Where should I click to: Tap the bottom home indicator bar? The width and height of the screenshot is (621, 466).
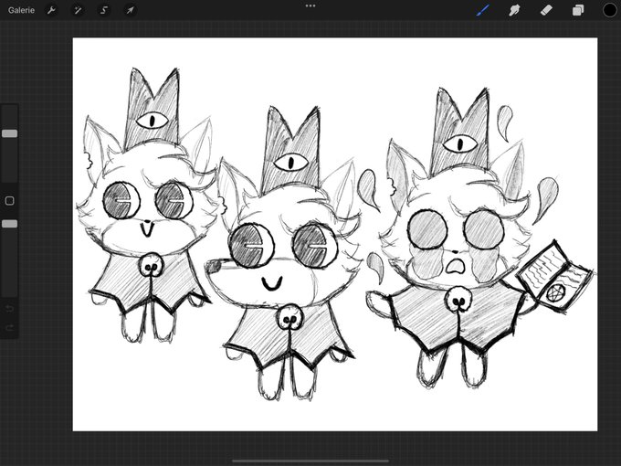pos(310,461)
